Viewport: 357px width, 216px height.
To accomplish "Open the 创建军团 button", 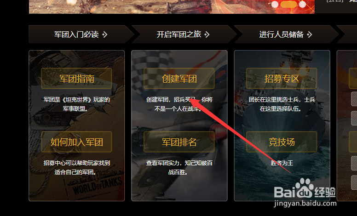I will 179,79.
